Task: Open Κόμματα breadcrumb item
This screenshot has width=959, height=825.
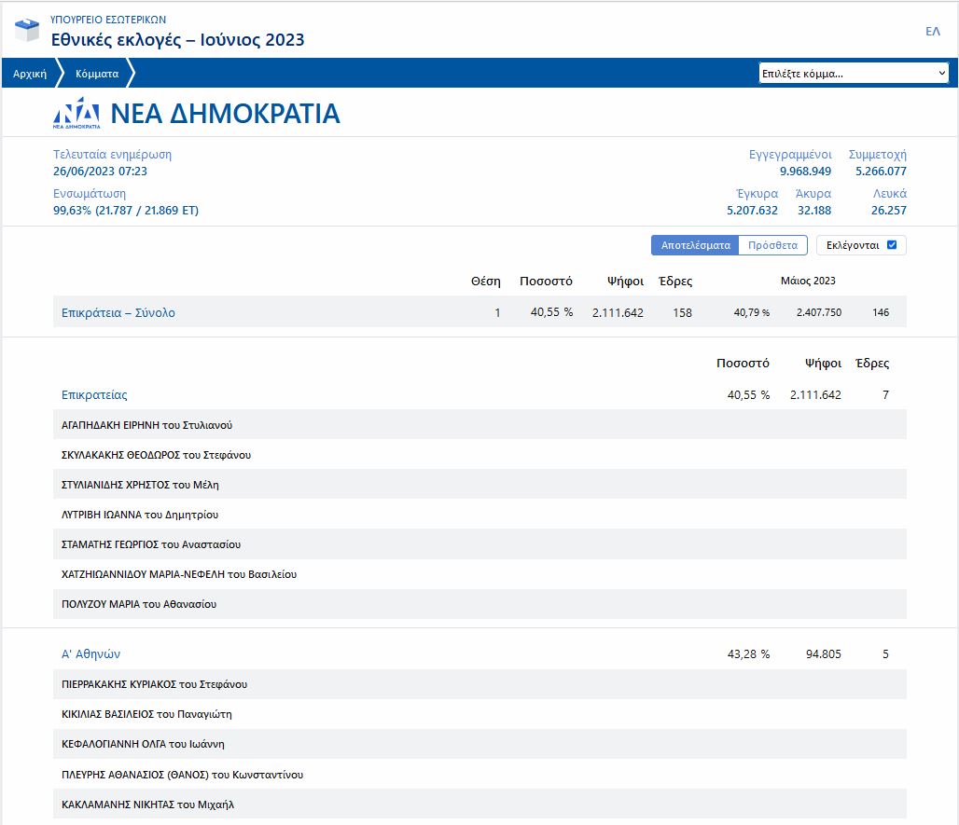Action: click(97, 74)
